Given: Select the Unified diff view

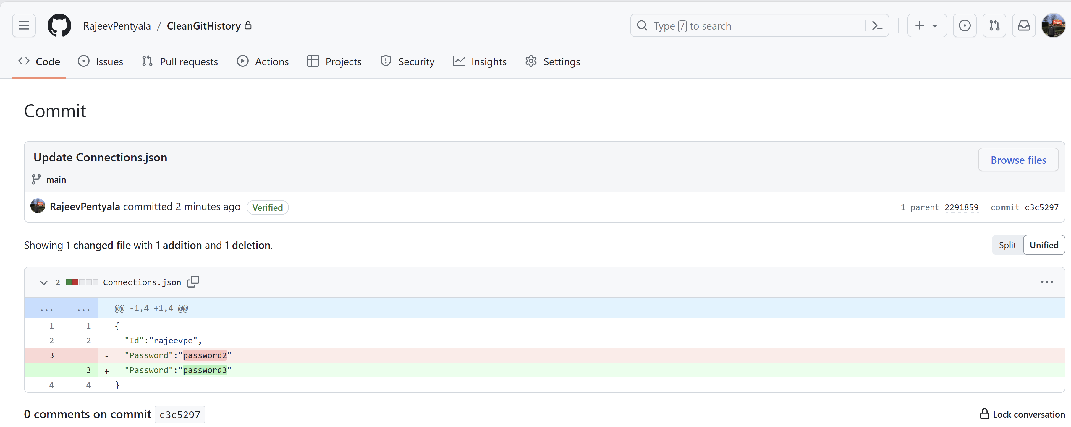Looking at the screenshot, I should (1044, 245).
